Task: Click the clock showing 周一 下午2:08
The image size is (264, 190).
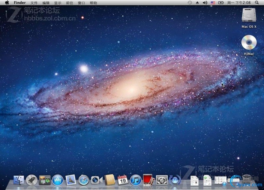Action: tap(239, 3)
